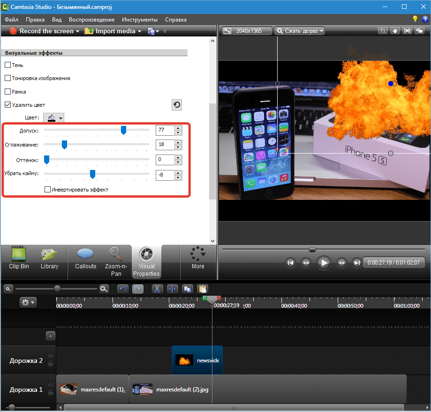Click the Undo arrow in timeline toolbar
This screenshot has width=431, height=412.
[123, 289]
